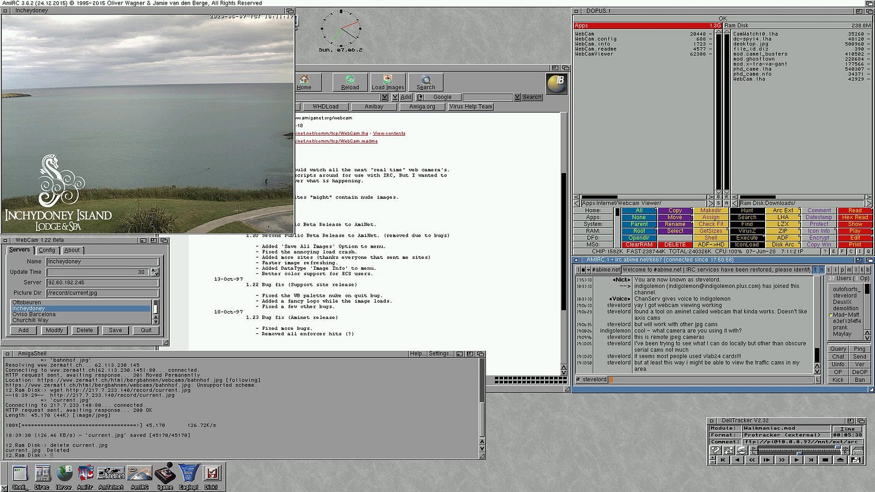Select 'Oviso Barcelona' in WebCam server list

pos(81,314)
